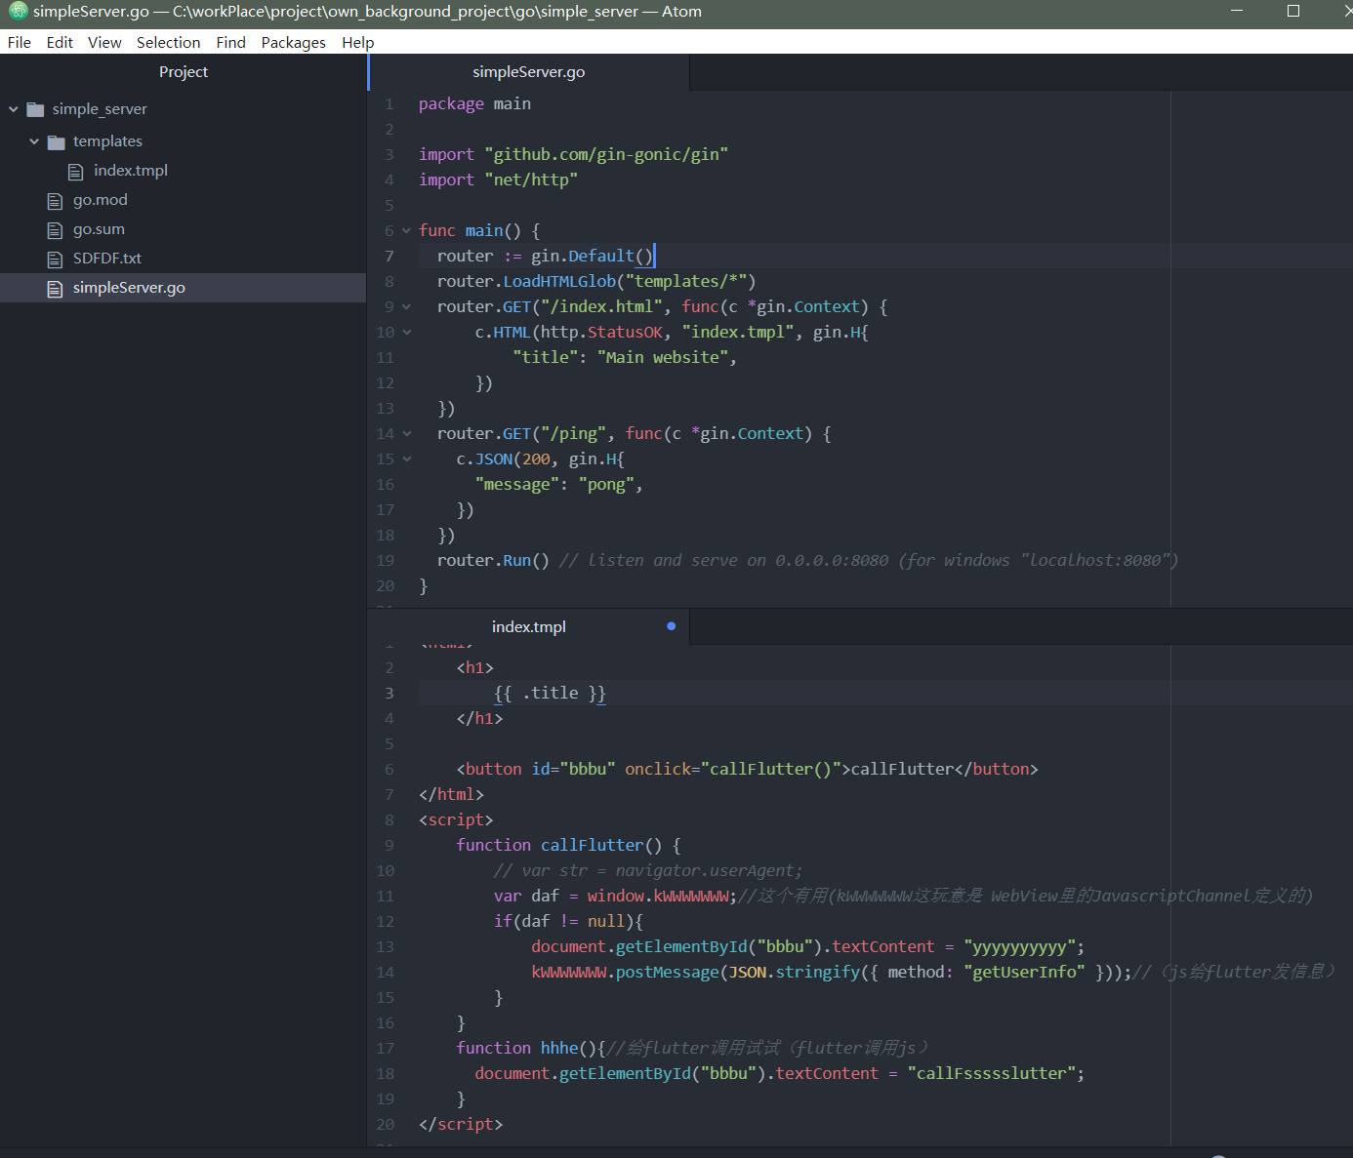Click the go.mod file icon

[x=55, y=201]
